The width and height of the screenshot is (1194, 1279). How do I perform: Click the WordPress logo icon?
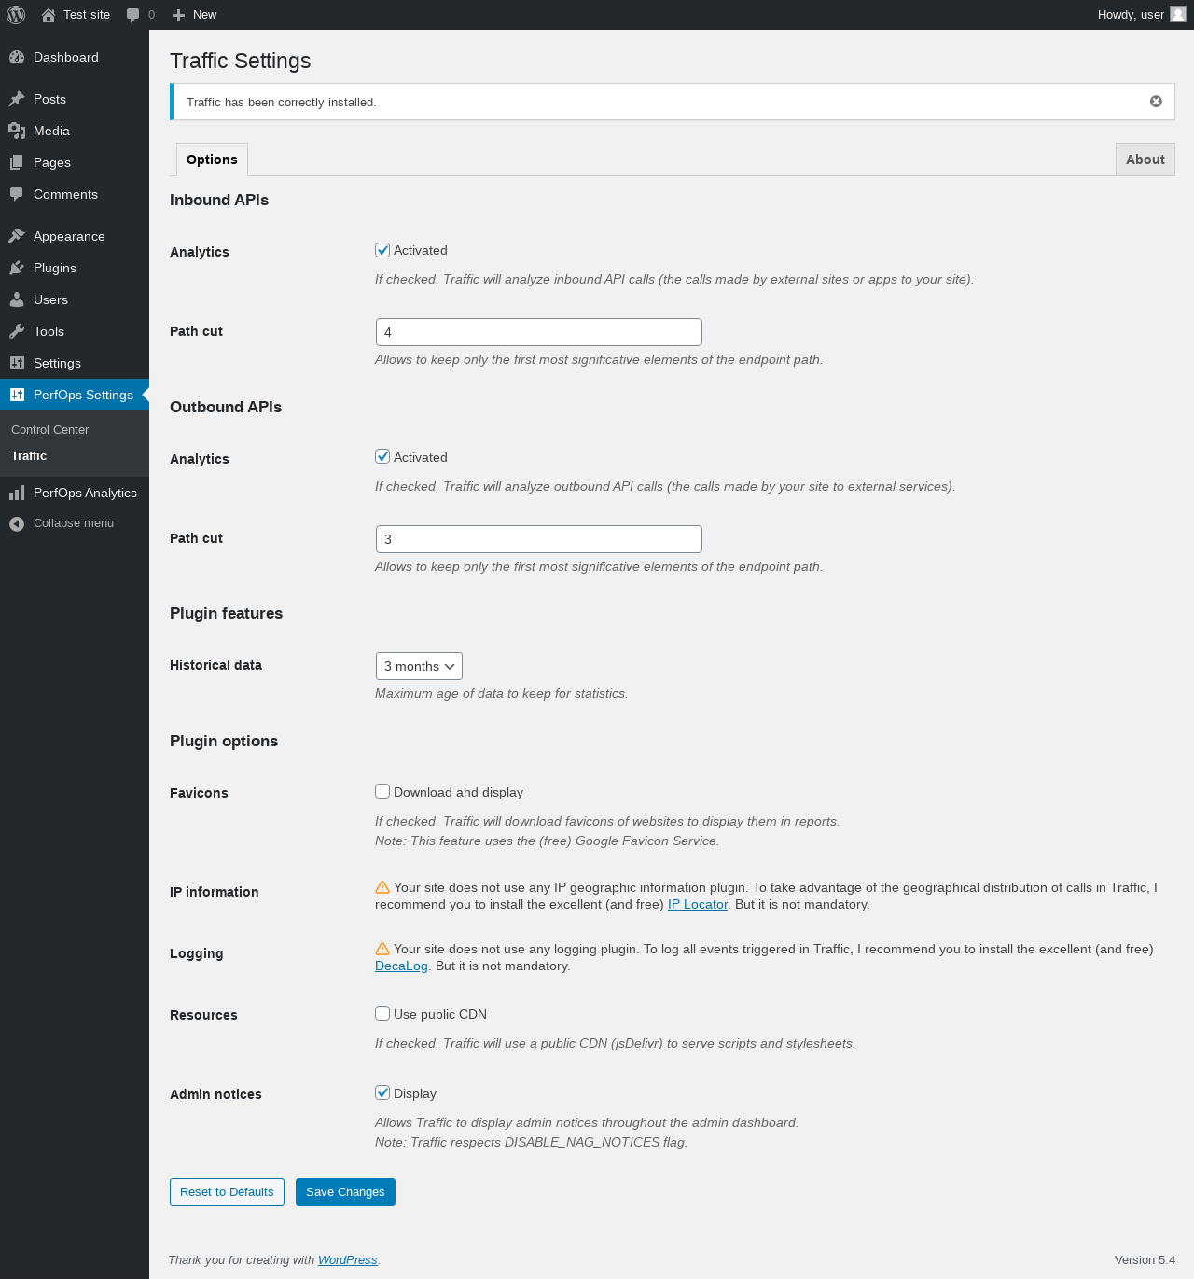point(16,15)
